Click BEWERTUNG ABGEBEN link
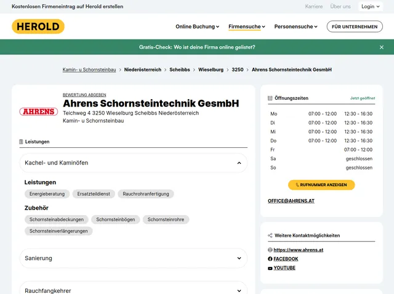Image resolution: width=394 pixels, height=294 pixels. coord(84,95)
